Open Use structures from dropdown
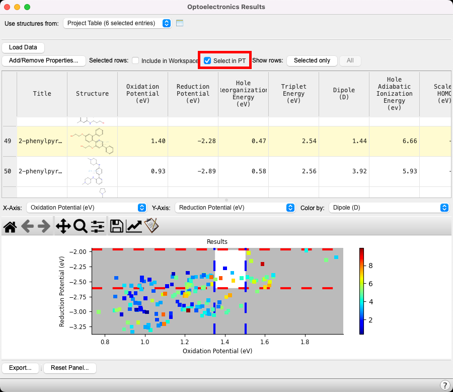The width and height of the screenshot is (453, 392). [x=117, y=23]
